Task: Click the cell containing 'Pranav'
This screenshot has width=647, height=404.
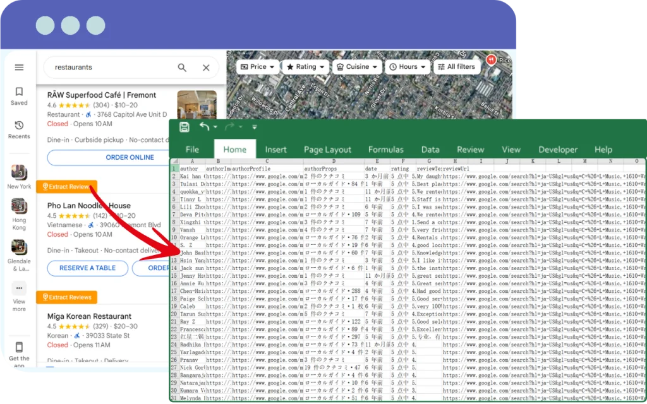Action: tap(192, 360)
